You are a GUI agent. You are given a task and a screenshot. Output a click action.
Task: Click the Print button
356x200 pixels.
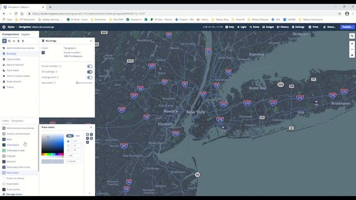point(313,27)
